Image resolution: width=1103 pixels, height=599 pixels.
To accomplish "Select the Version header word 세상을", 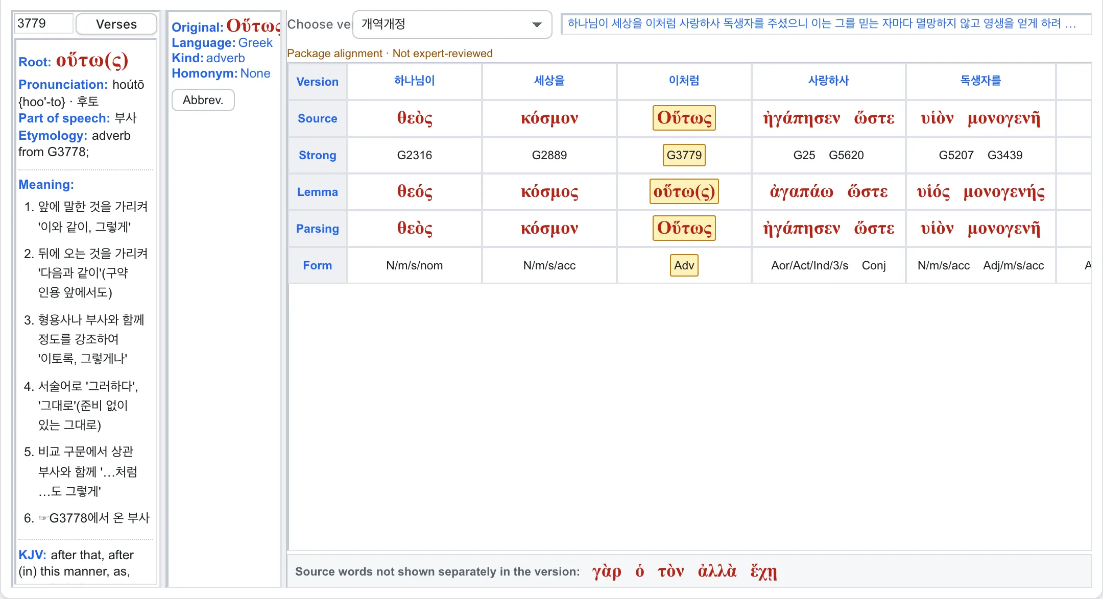I will point(549,81).
